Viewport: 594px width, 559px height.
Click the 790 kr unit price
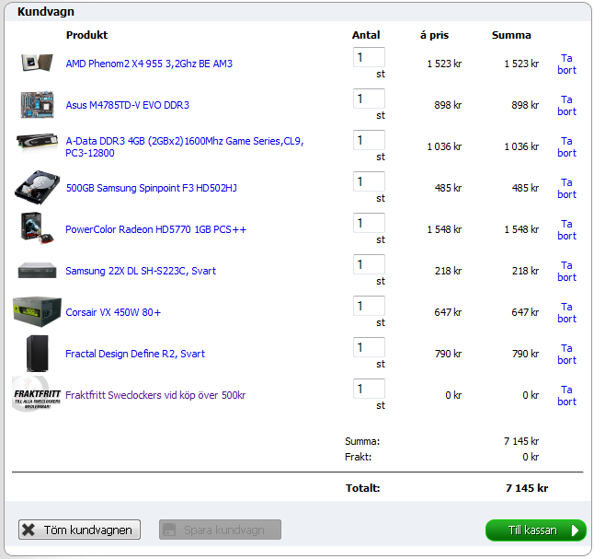[448, 354]
